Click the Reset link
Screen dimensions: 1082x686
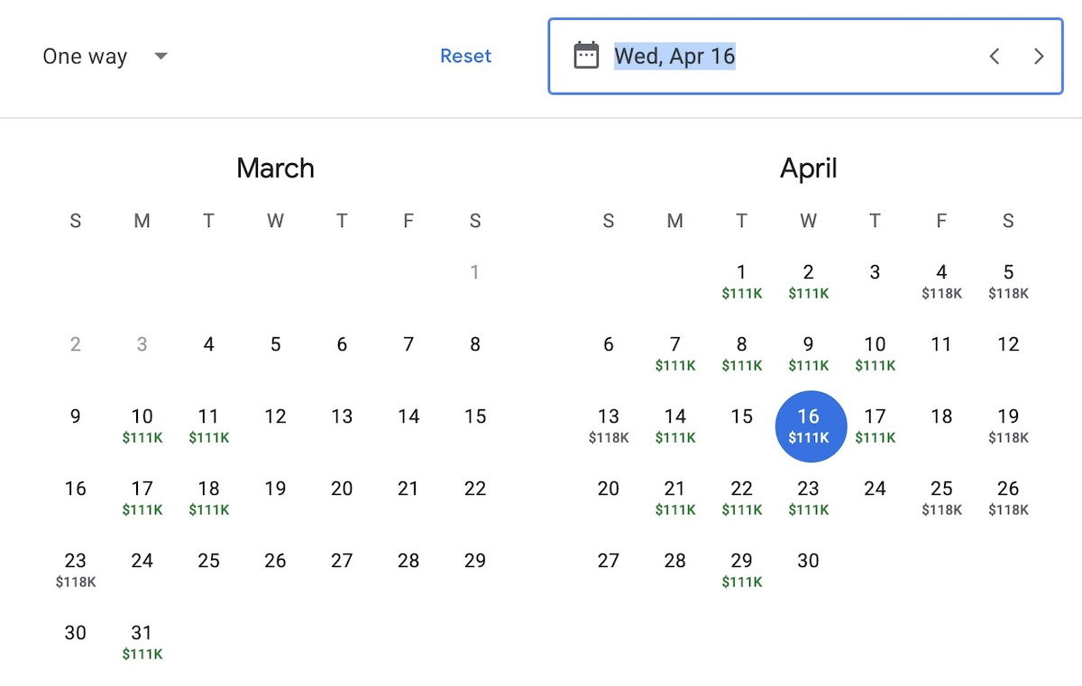[x=465, y=56]
